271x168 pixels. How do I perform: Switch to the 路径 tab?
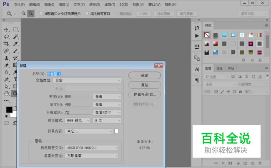tap(231, 68)
